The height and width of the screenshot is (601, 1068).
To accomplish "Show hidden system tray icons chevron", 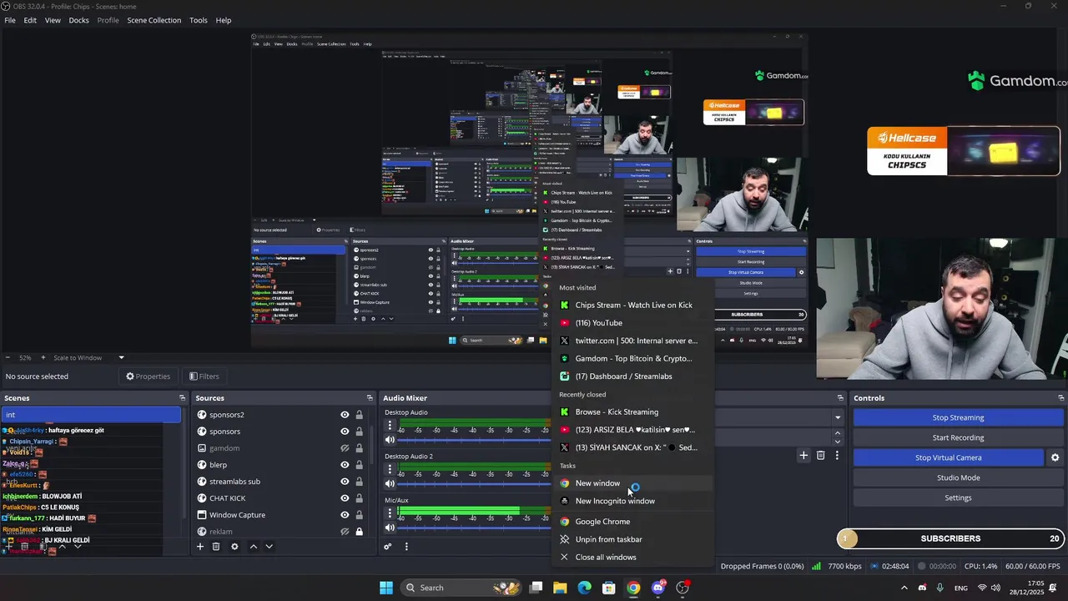I will tap(904, 588).
